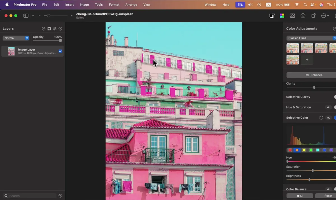
Task: Click the reset arrow next to Selective Color
Action: pos(321,117)
